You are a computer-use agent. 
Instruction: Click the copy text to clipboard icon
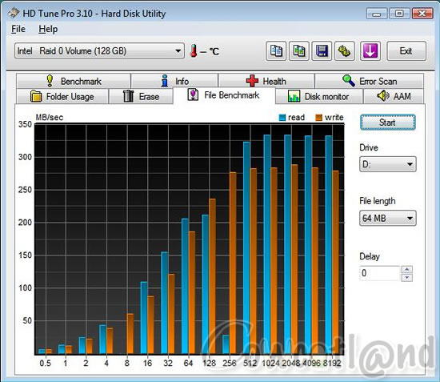point(276,51)
